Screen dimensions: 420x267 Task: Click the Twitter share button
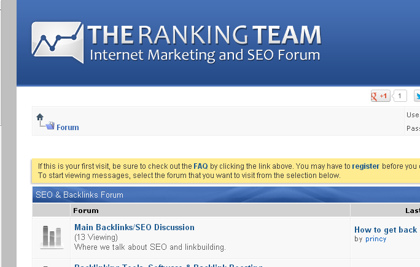pyautogui.click(x=417, y=96)
